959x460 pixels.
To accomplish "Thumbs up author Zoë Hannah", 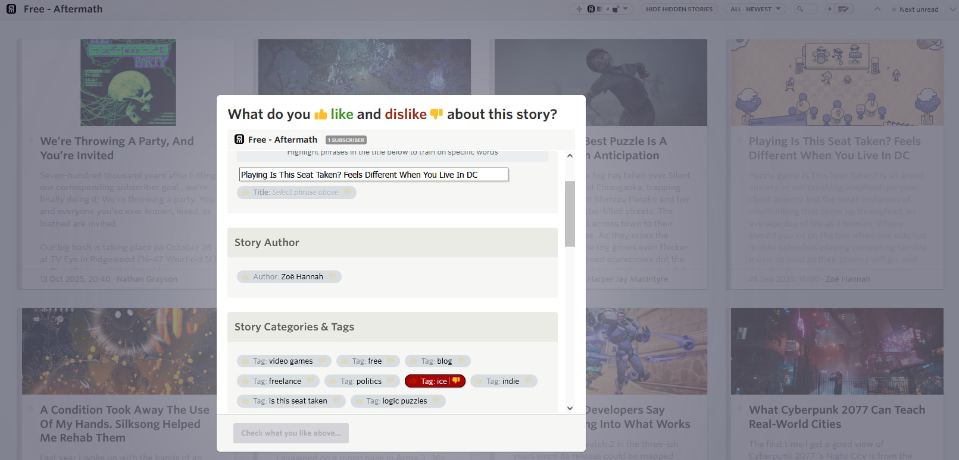I will [x=245, y=277].
